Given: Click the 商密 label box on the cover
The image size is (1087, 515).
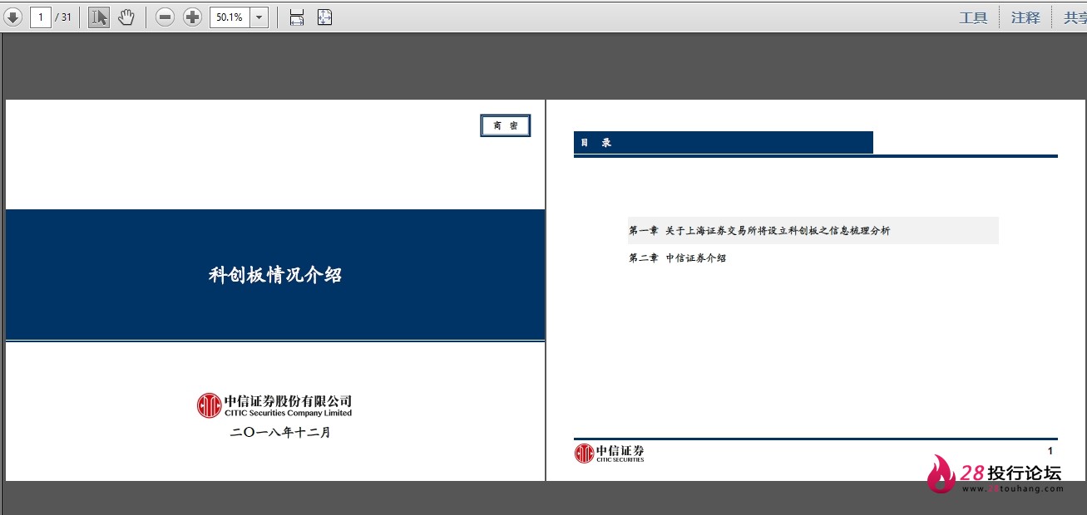Looking at the screenshot, I should (x=505, y=125).
